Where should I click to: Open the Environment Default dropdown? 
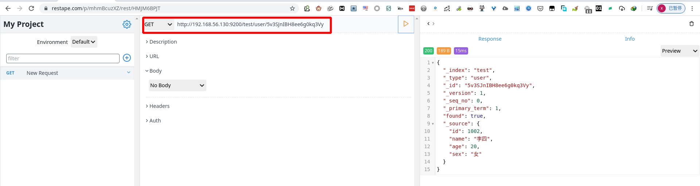[x=84, y=42]
